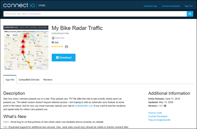Click the five-star rating stars
The width and height of the screenshot is (197, 129).
pyautogui.click(x=57, y=46)
